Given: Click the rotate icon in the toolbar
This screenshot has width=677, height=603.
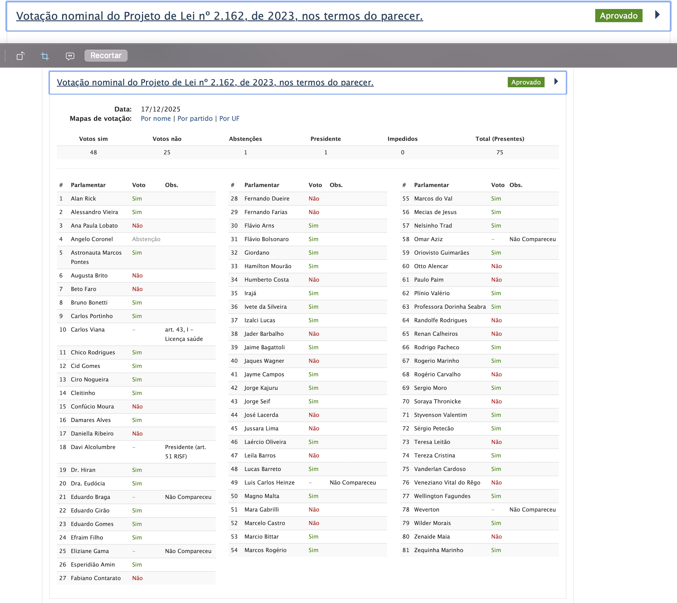Looking at the screenshot, I should (21, 56).
